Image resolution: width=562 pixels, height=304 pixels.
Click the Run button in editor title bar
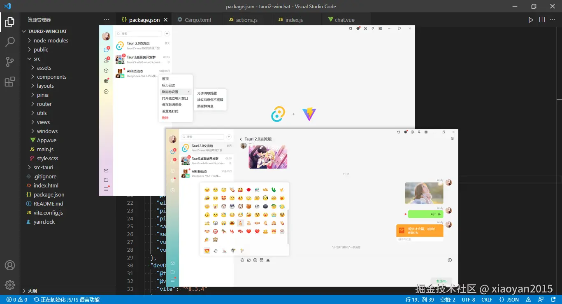531,20
